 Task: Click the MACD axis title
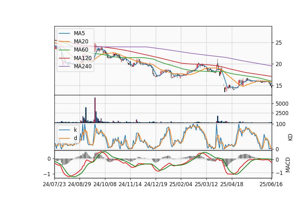point(288,165)
